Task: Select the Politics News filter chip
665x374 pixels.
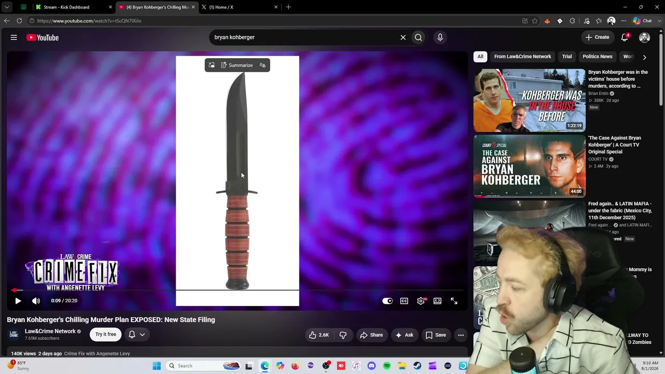Action: coord(597,57)
